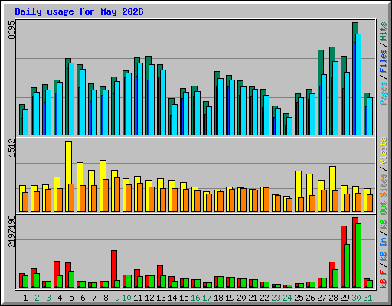Select the 'Hits' legend label
392x306 pixels.
(x=384, y=31)
